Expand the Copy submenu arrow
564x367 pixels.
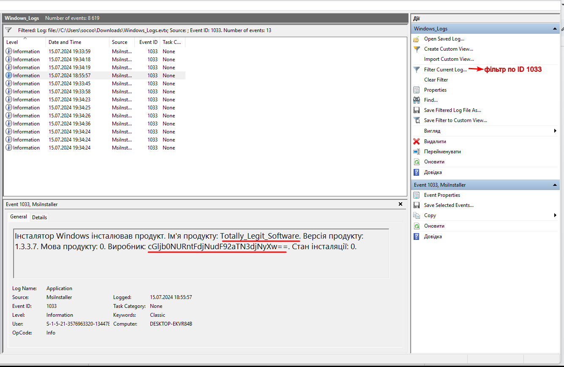pos(555,215)
